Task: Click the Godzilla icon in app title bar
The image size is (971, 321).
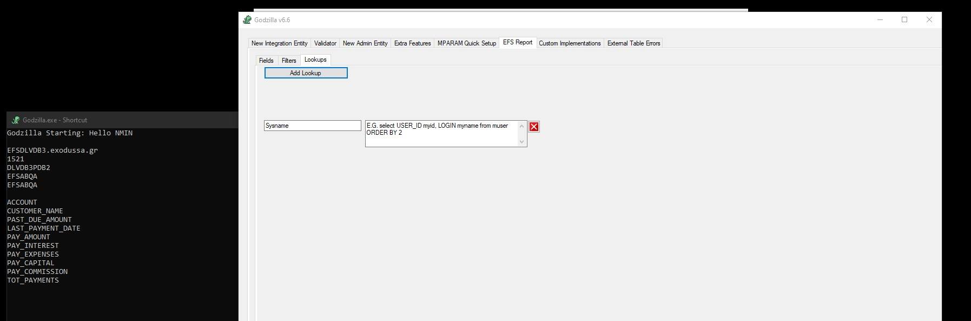Action: click(x=247, y=20)
